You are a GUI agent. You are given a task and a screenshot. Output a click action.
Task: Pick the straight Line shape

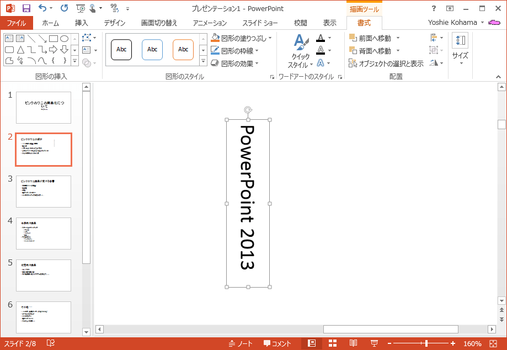[x=31, y=39]
